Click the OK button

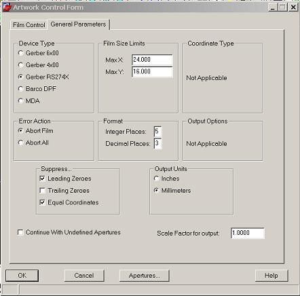coord(22,276)
